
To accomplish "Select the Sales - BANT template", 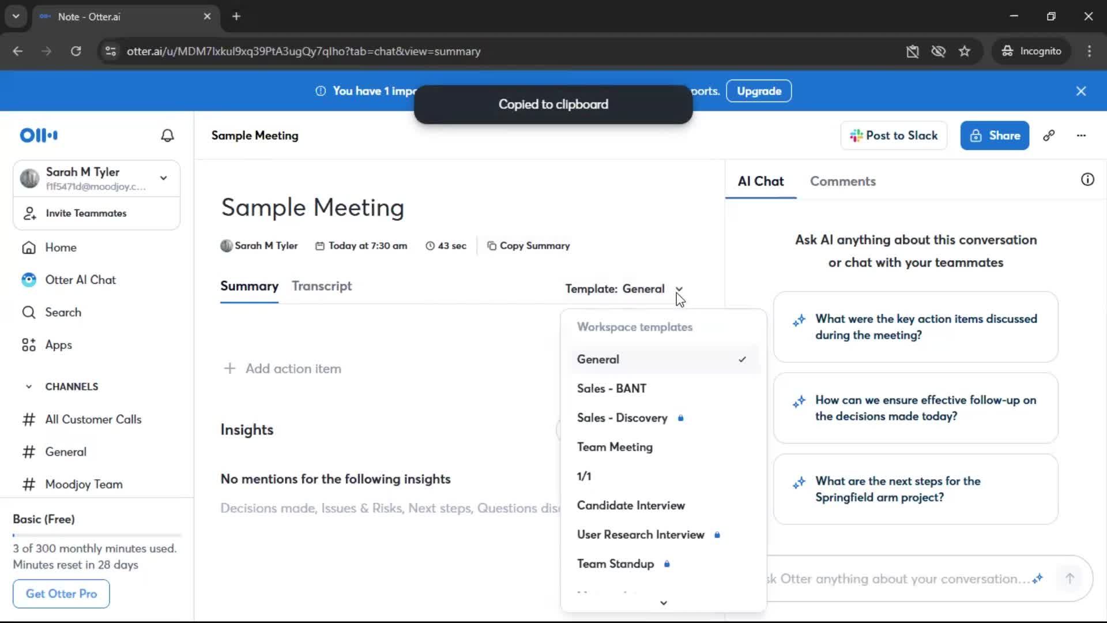I will pyautogui.click(x=663, y=389).
